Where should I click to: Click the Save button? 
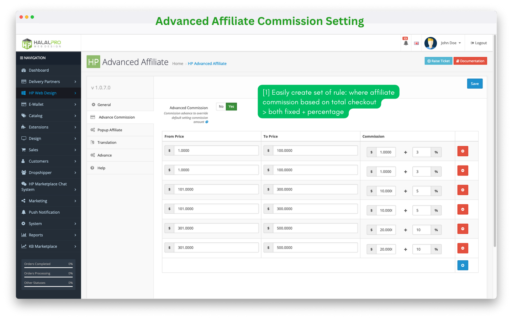coord(475,83)
